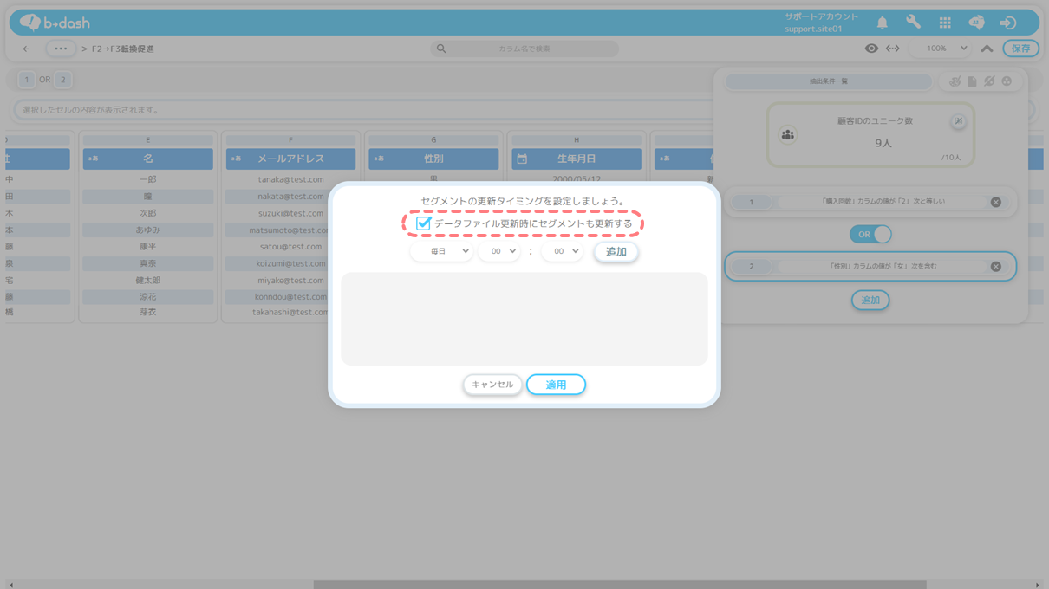Click the カラム名で検索 search field

(x=524, y=49)
